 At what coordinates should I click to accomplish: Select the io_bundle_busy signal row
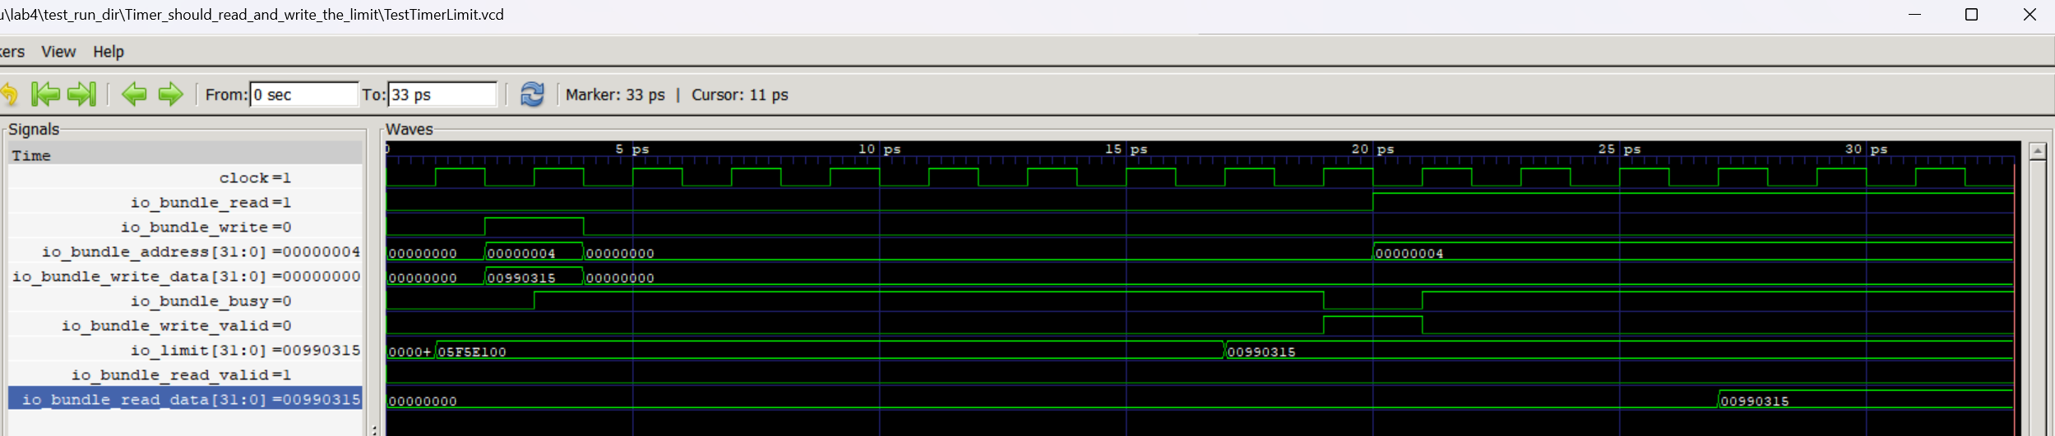point(211,301)
